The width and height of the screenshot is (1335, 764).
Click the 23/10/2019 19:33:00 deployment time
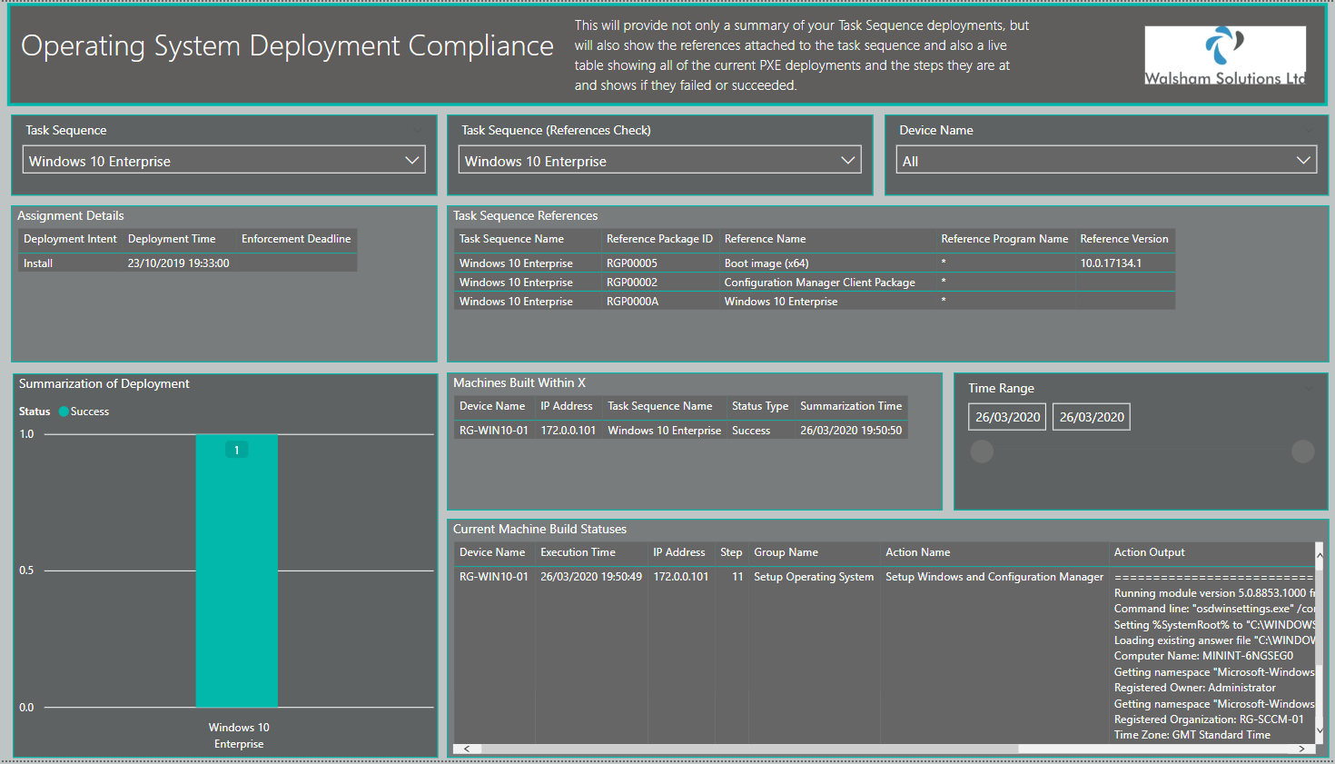pos(179,263)
